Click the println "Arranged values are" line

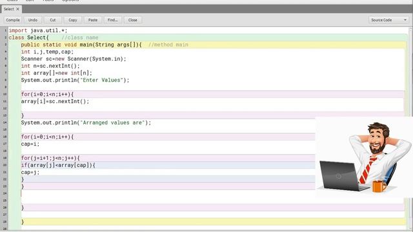(x=86, y=123)
